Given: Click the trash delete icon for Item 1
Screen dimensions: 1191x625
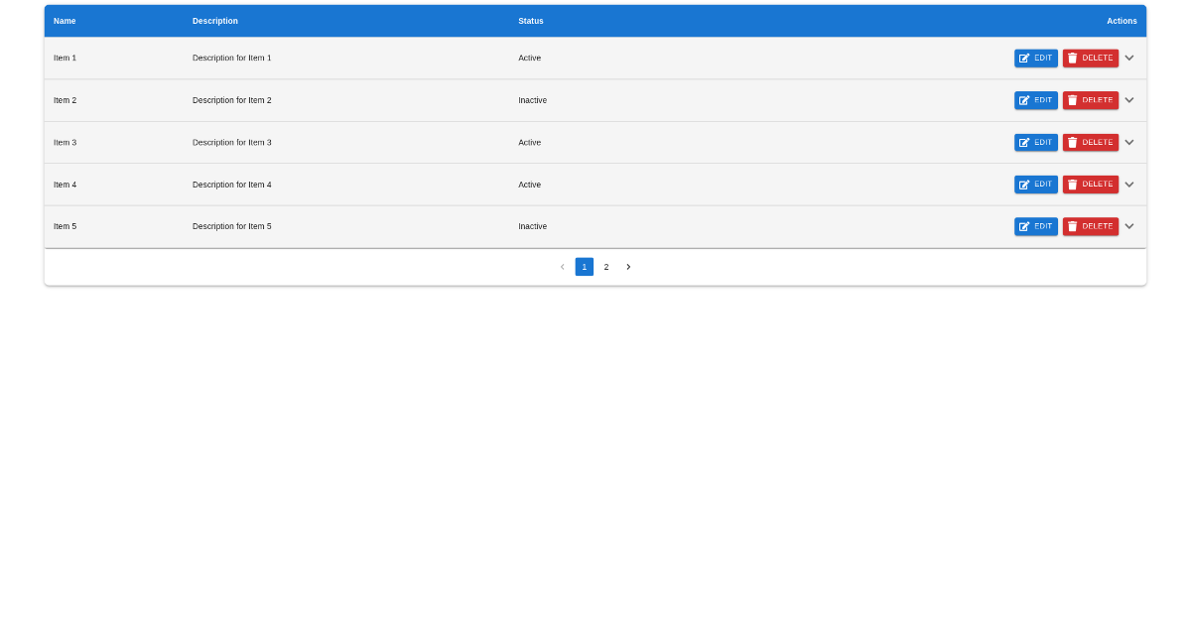Looking at the screenshot, I should (x=1073, y=58).
